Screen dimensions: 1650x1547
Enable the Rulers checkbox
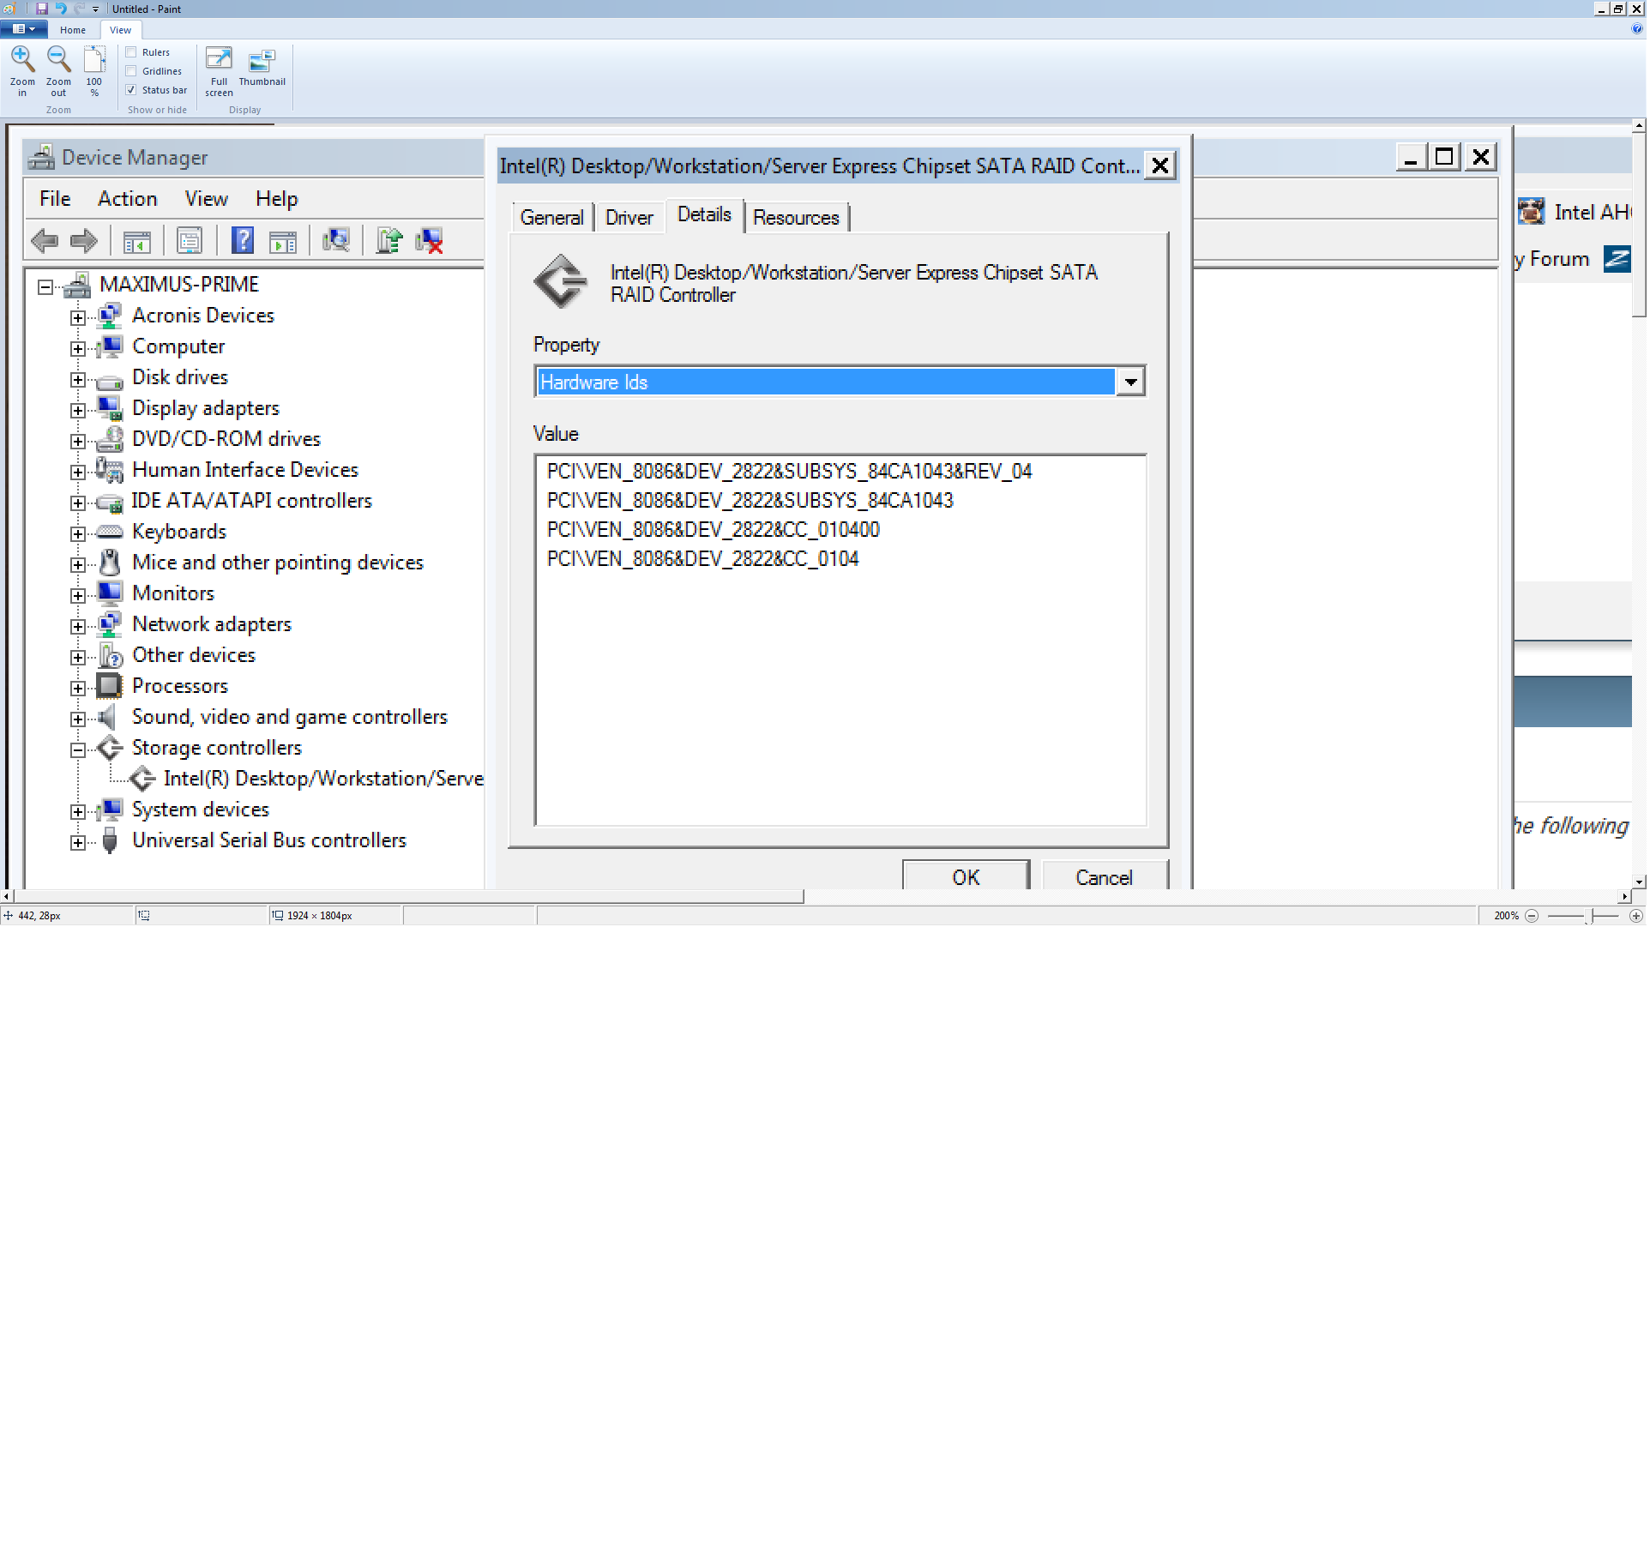pyautogui.click(x=131, y=52)
